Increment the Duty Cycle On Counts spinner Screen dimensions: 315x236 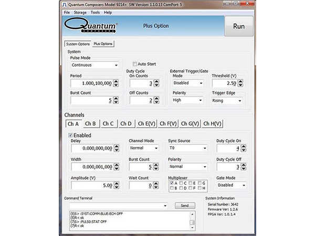coord(156,81)
